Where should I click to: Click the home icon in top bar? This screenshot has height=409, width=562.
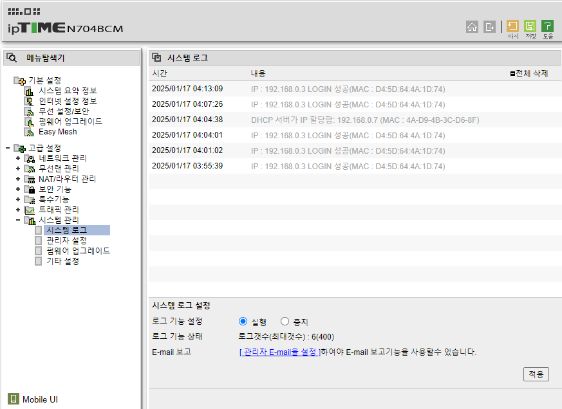472,26
